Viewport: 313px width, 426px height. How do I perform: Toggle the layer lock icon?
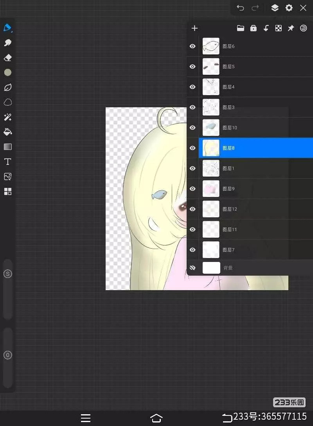[253, 28]
